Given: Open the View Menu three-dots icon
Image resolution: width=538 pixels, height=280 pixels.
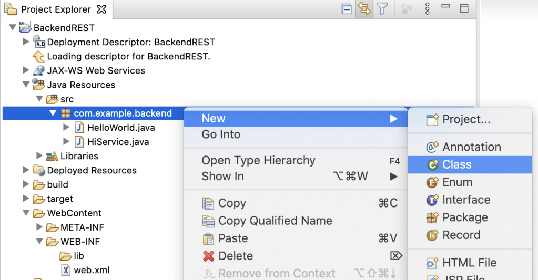Looking at the screenshot, I should pyautogui.click(x=427, y=8).
